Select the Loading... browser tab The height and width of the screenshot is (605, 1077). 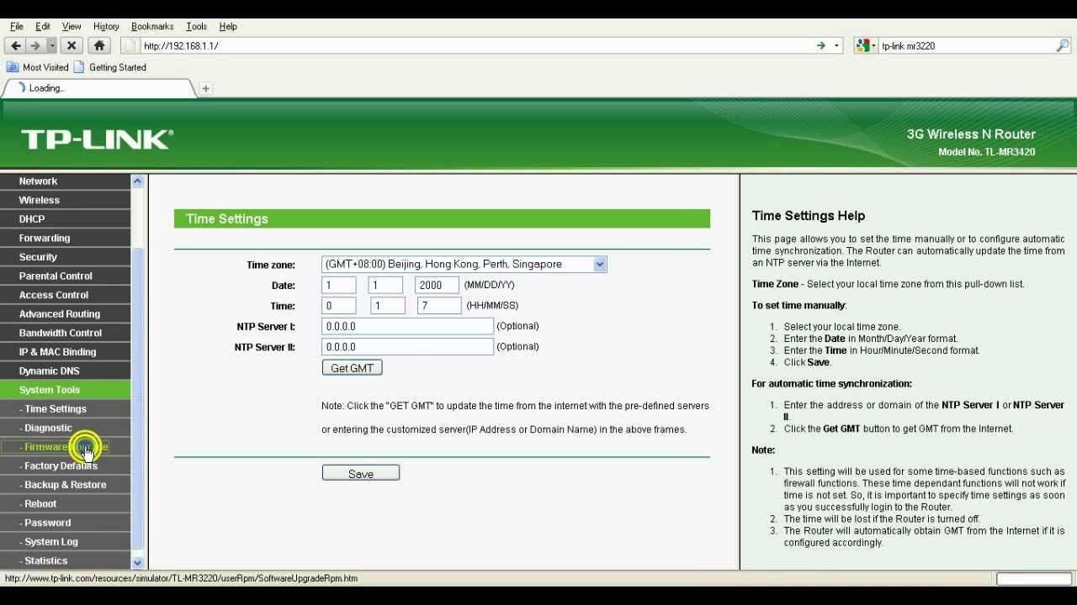click(x=99, y=87)
